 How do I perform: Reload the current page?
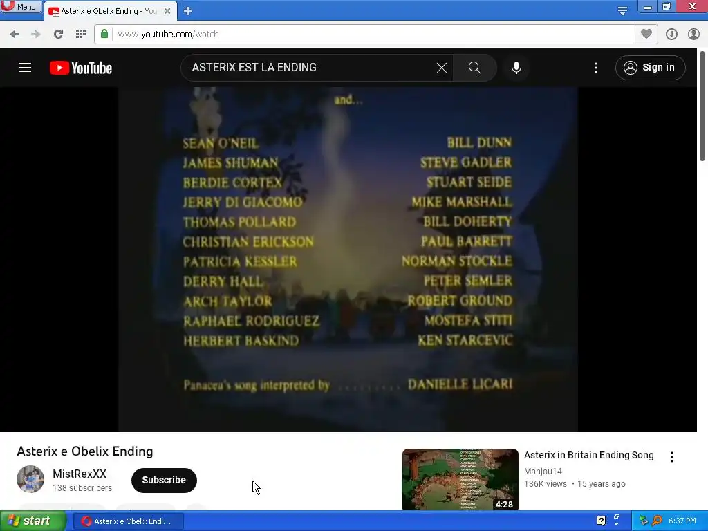[58, 35]
